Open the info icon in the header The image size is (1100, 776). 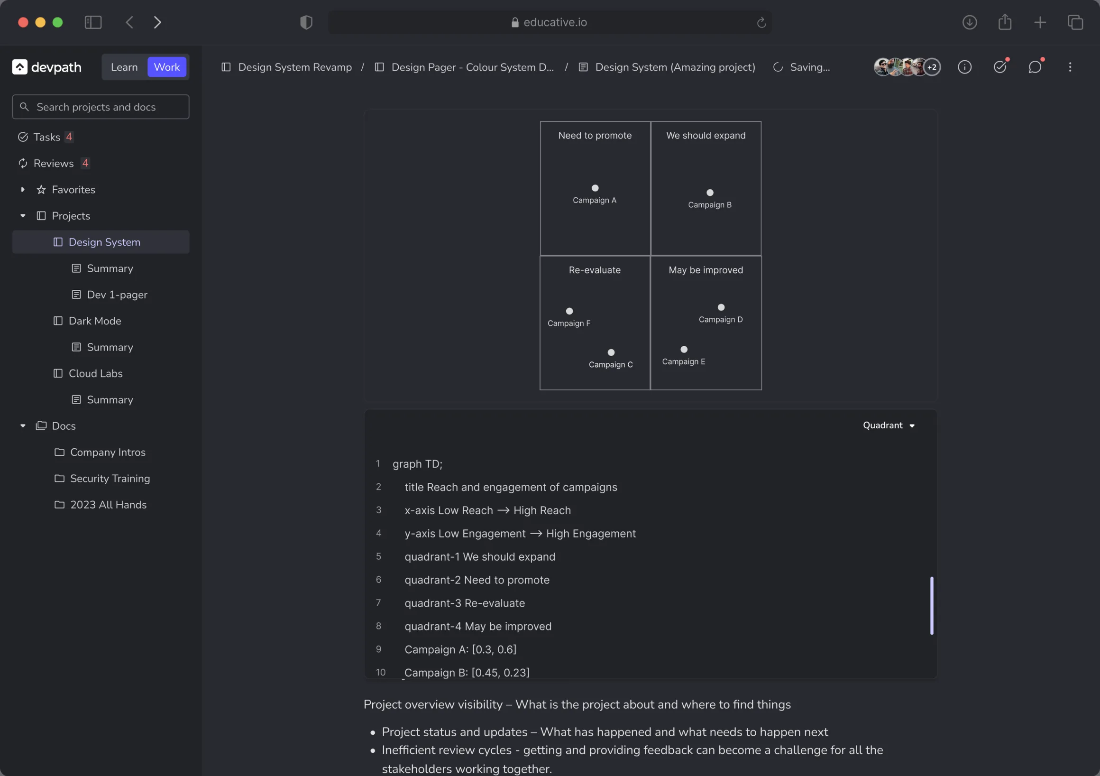(964, 67)
